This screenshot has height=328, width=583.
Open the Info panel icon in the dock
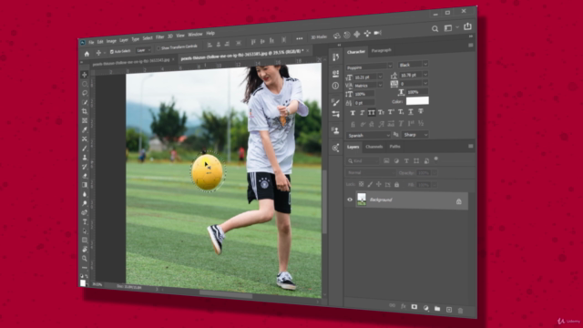[x=335, y=86]
